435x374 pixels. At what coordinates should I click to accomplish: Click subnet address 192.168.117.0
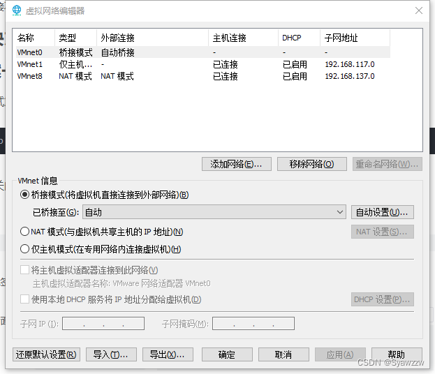point(350,64)
